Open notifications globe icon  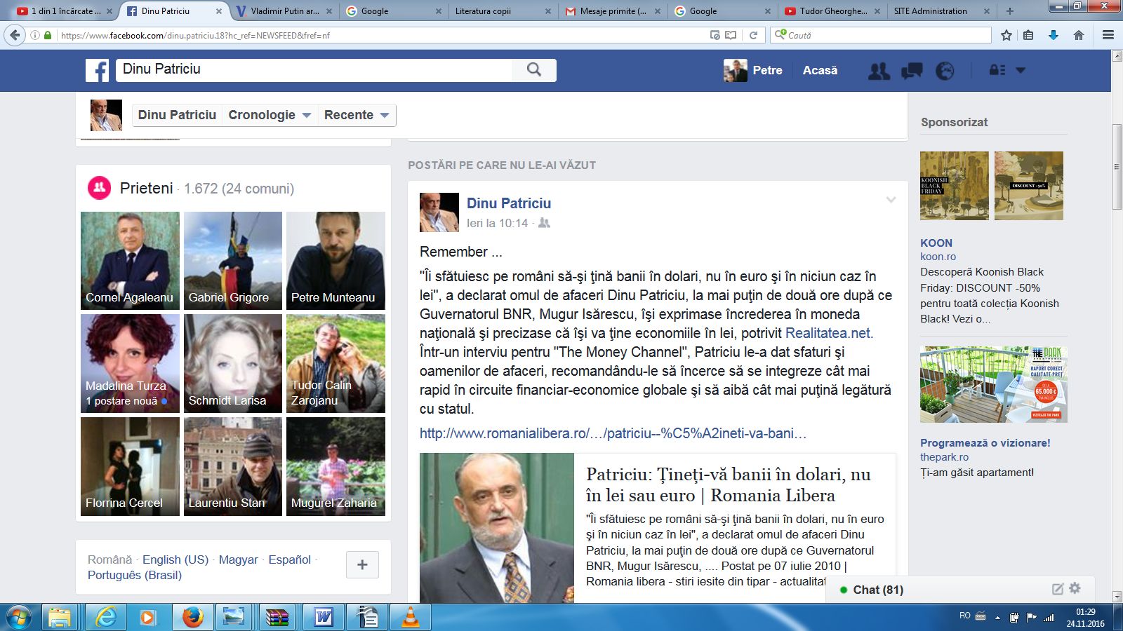point(945,70)
